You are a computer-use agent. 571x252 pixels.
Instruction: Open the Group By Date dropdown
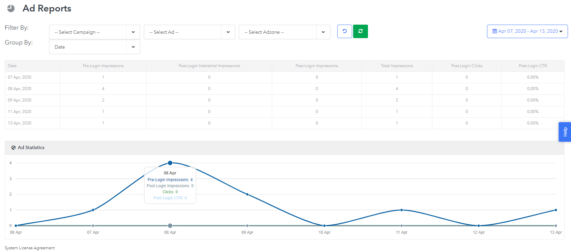coord(94,47)
